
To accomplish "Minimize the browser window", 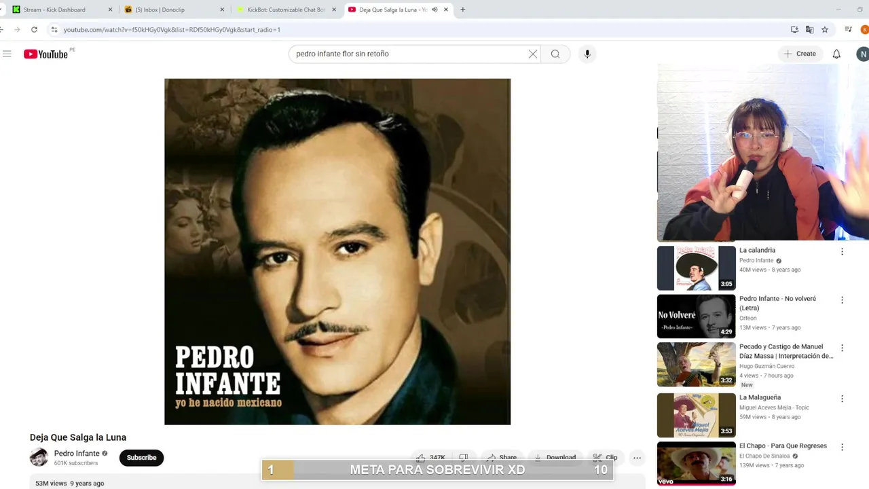I will tap(838, 10).
